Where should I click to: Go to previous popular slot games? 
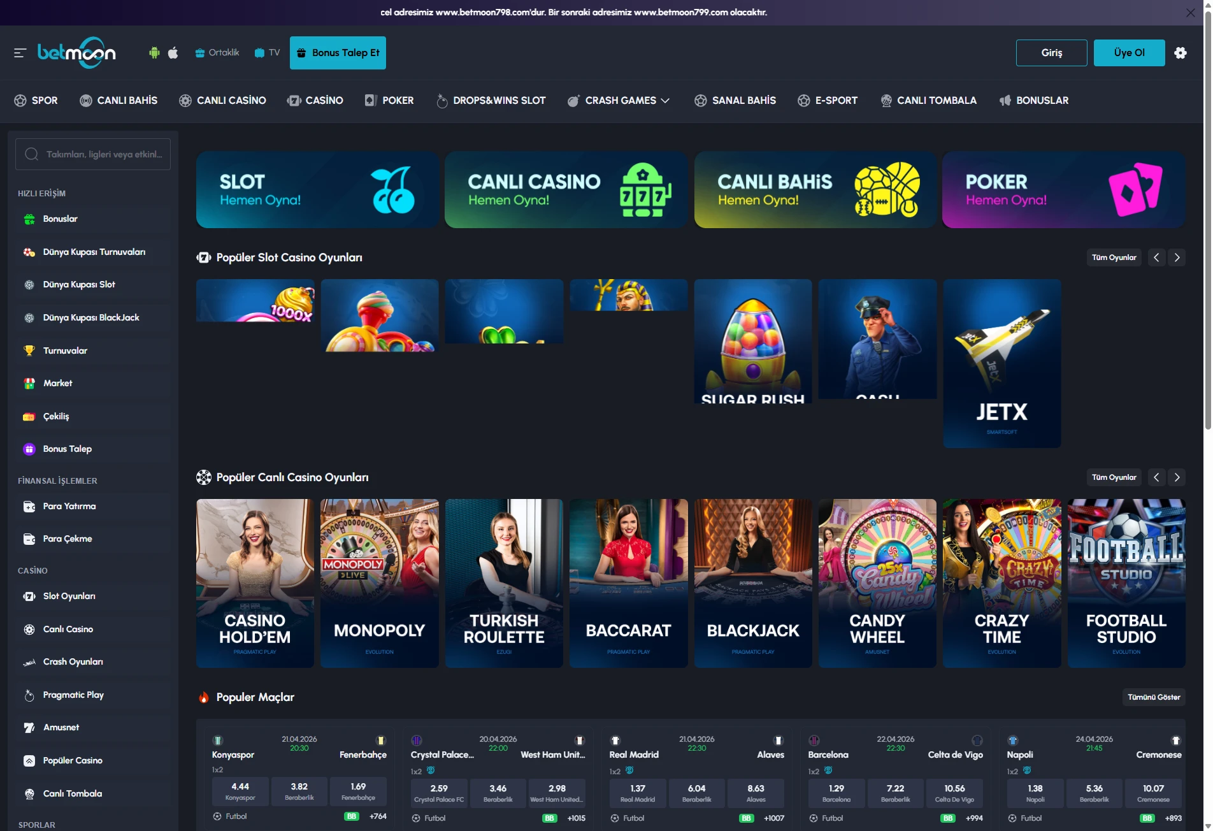click(x=1156, y=257)
